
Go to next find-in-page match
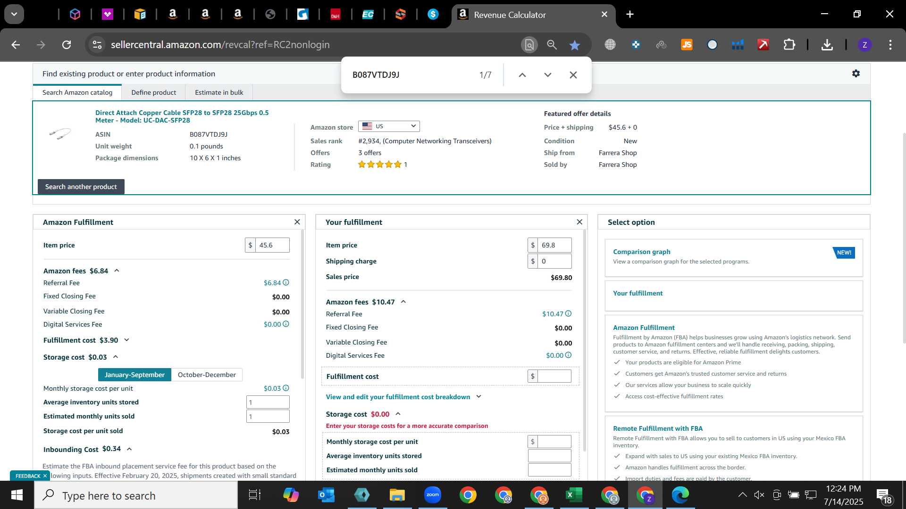tap(548, 75)
